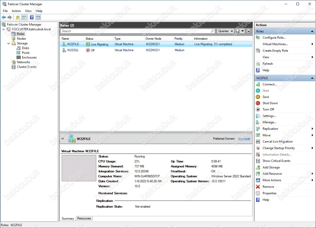Go back using the toolbar Back arrow

coord(4,17)
